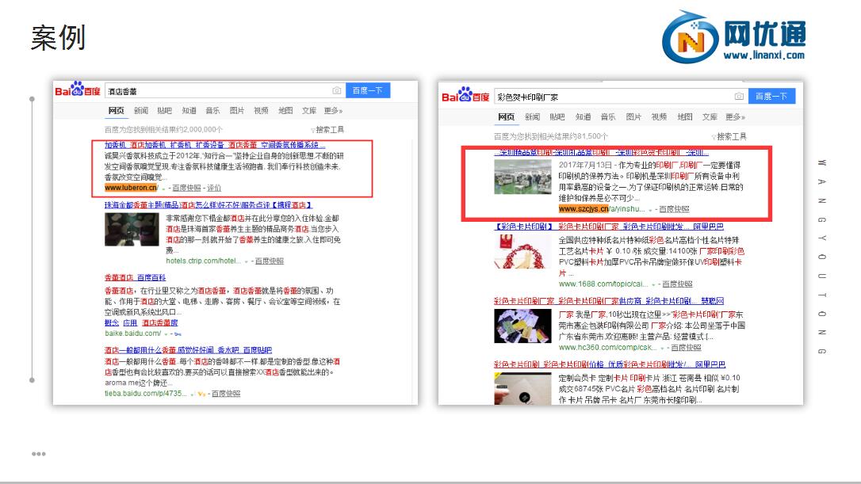This screenshot has width=861, height=484.
Task: Open the 香薰酒店_百度百科 result link
Action: [135, 278]
